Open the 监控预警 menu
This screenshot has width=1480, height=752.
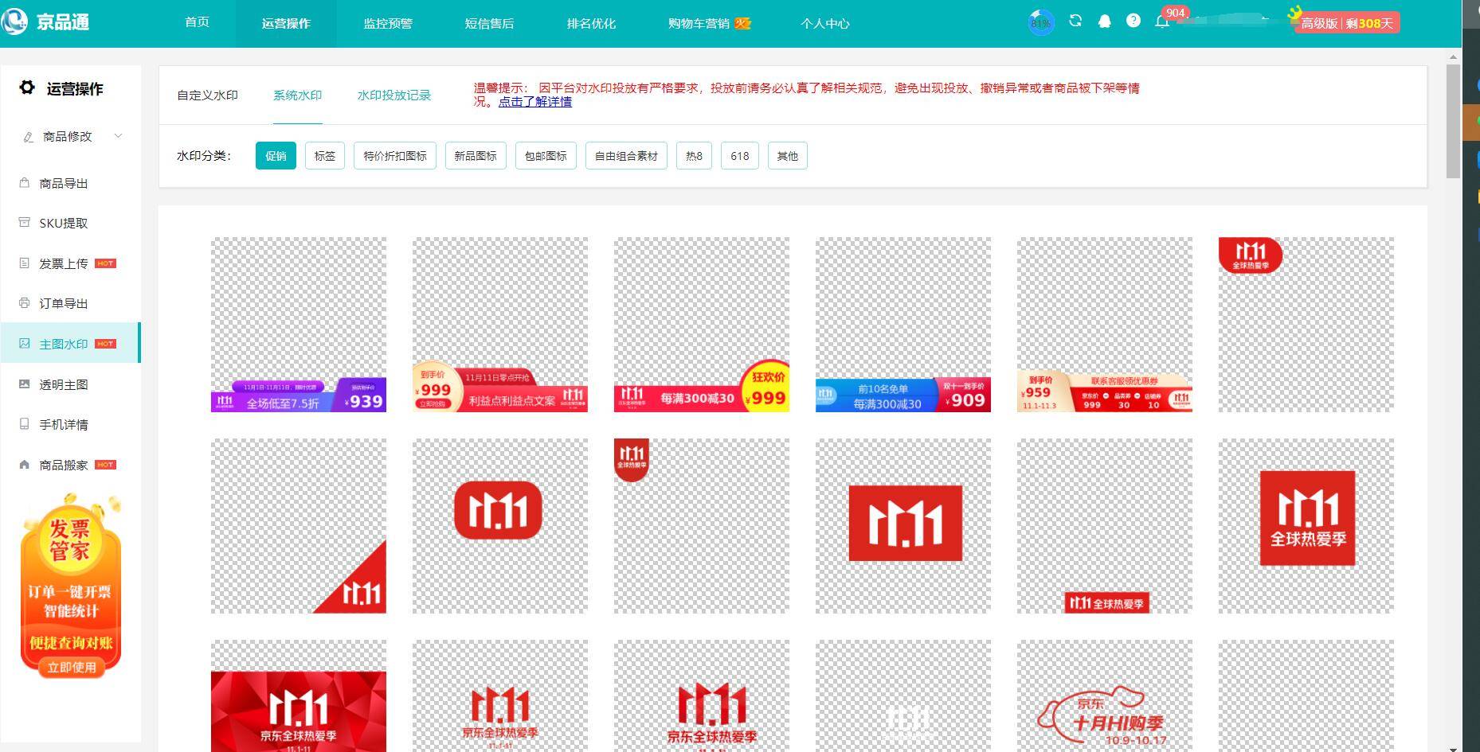point(388,23)
